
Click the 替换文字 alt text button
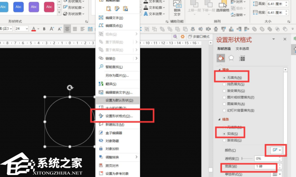177,8
